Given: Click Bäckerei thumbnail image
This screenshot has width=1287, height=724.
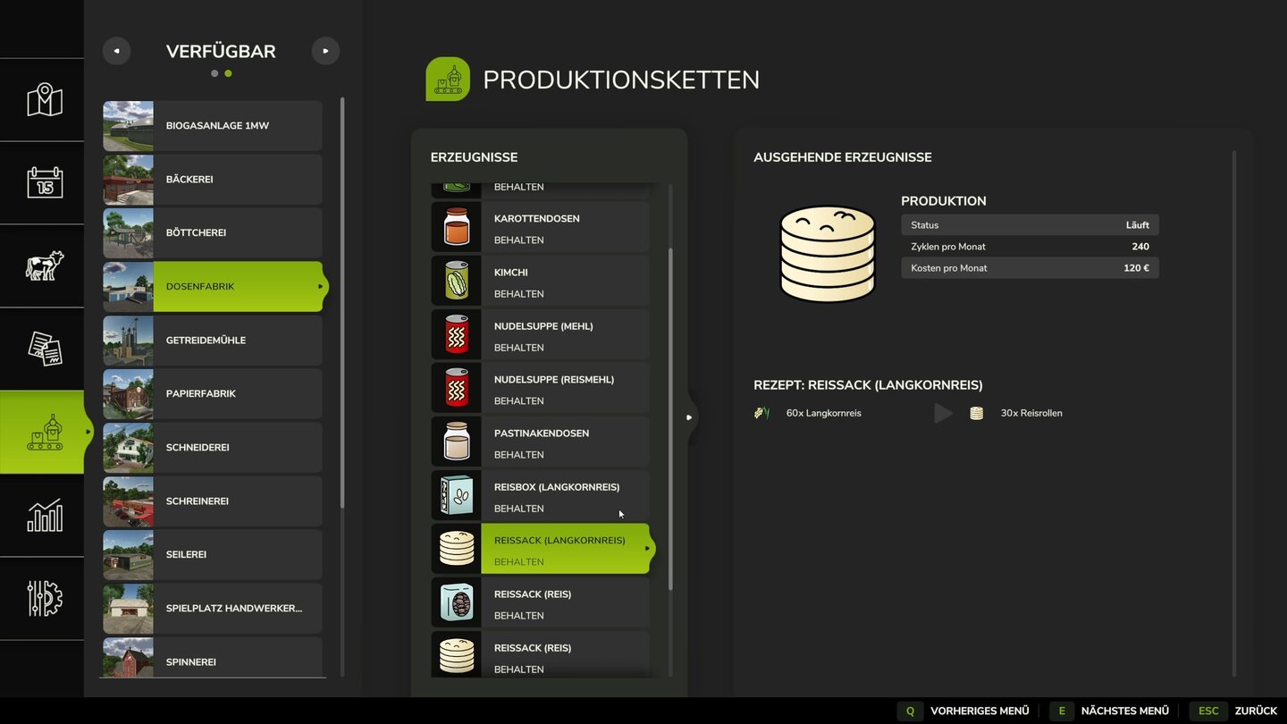Looking at the screenshot, I should pos(128,180).
